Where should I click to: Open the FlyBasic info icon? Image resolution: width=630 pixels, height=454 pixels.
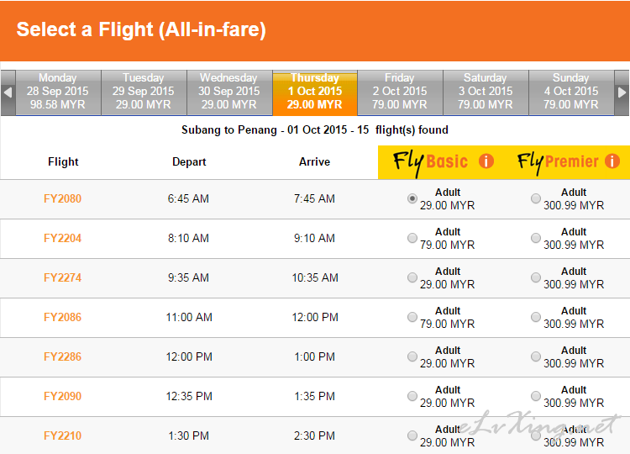coord(486,161)
